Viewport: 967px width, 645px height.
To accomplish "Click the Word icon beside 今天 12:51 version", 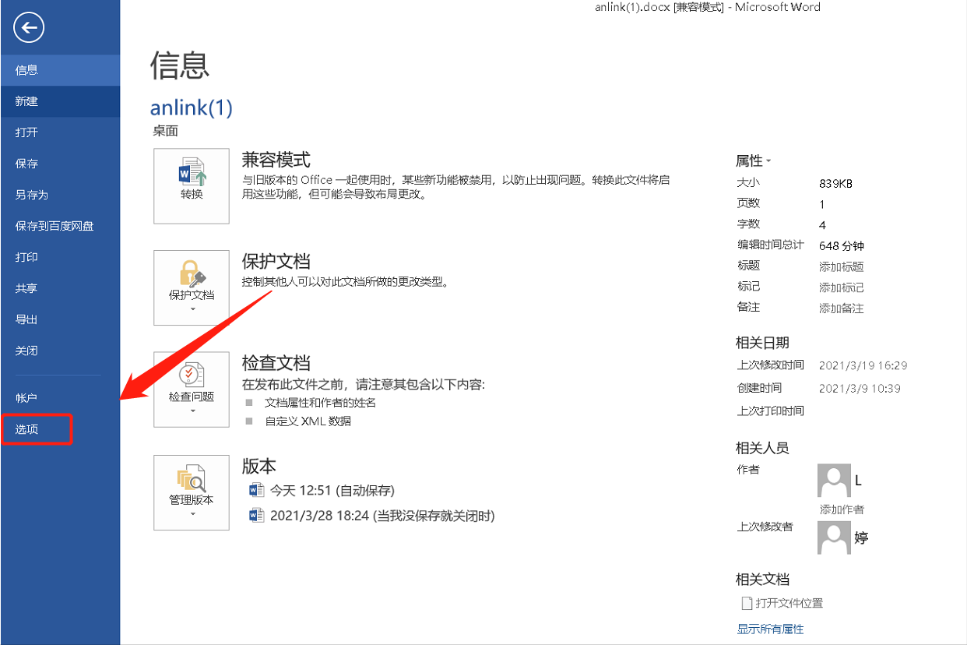I will click(x=257, y=490).
